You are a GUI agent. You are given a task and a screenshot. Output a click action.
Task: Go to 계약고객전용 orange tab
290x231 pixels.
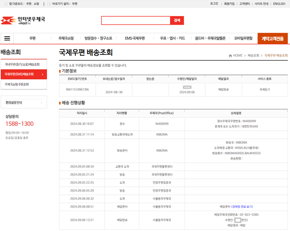tap(272, 38)
